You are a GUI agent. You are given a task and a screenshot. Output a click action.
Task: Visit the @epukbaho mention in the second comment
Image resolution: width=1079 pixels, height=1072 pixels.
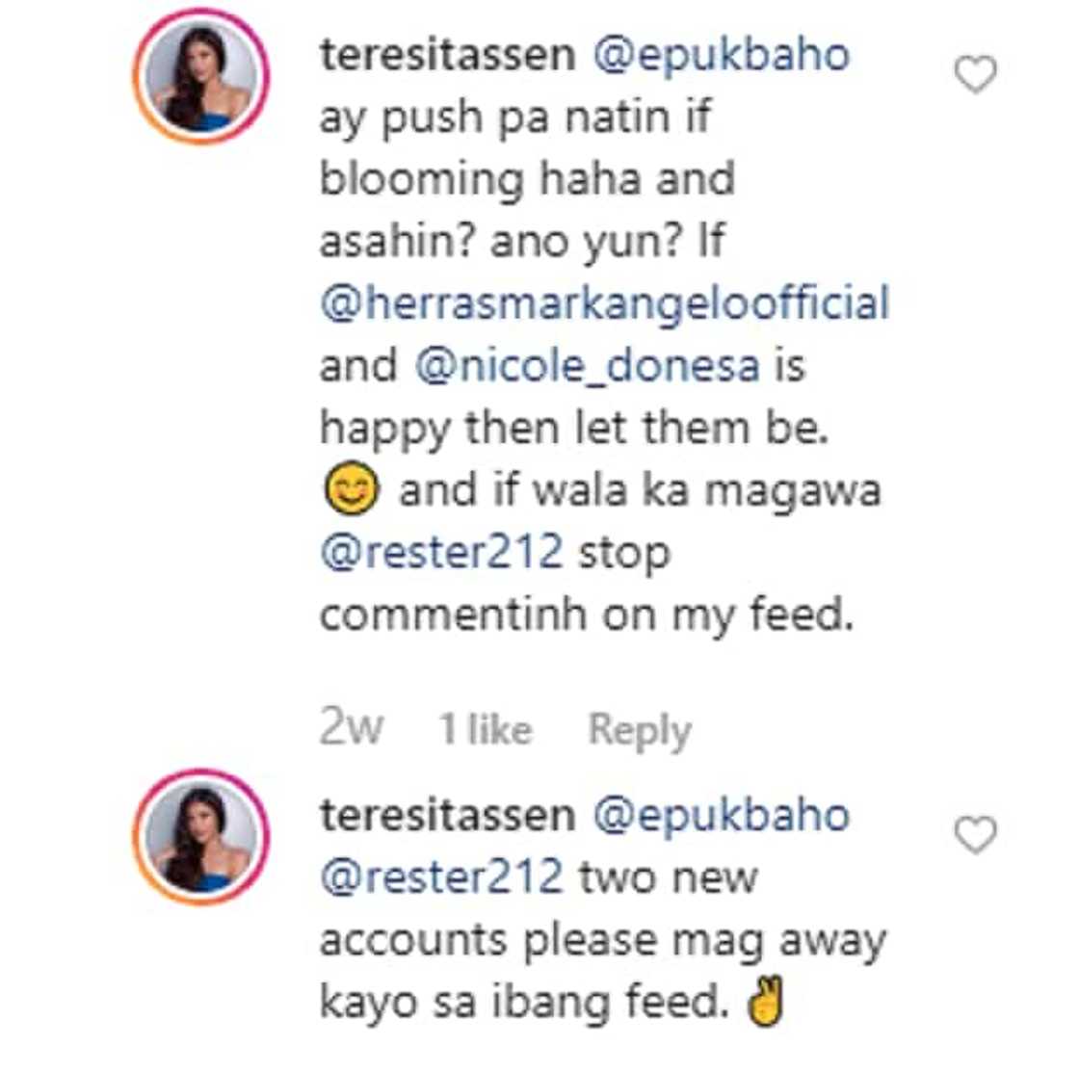click(x=721, y=815)
